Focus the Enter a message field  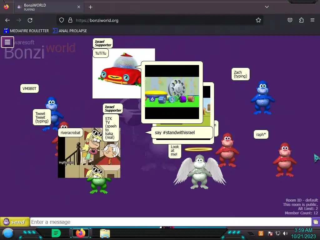(171, 222)
